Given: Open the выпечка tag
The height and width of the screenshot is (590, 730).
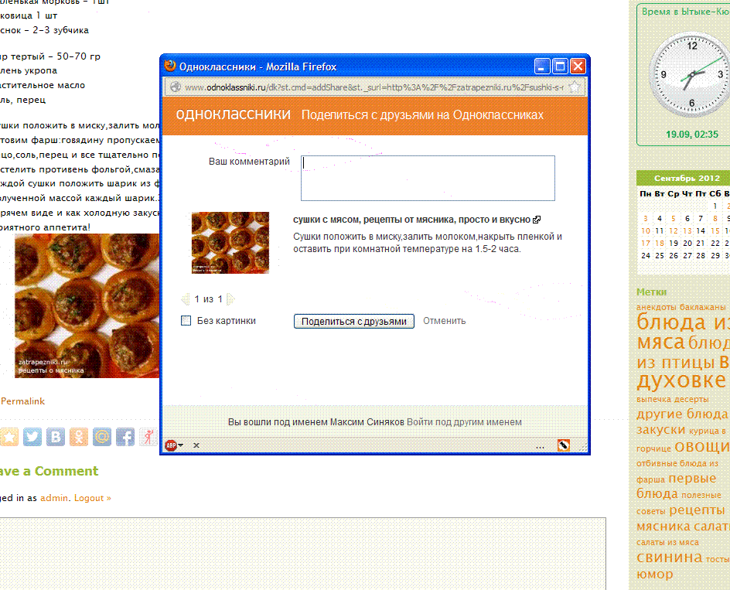Looking at the screenshot, I should coord(654,399).
